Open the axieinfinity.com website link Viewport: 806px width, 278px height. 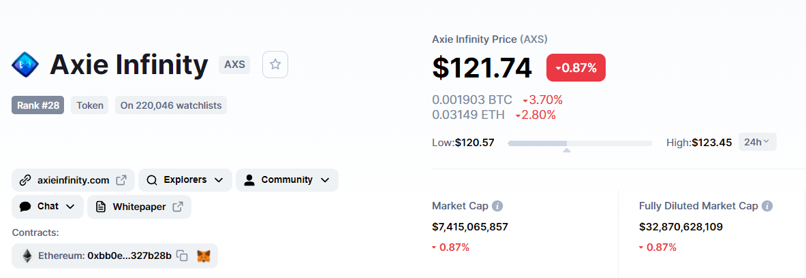coord(73,180)
